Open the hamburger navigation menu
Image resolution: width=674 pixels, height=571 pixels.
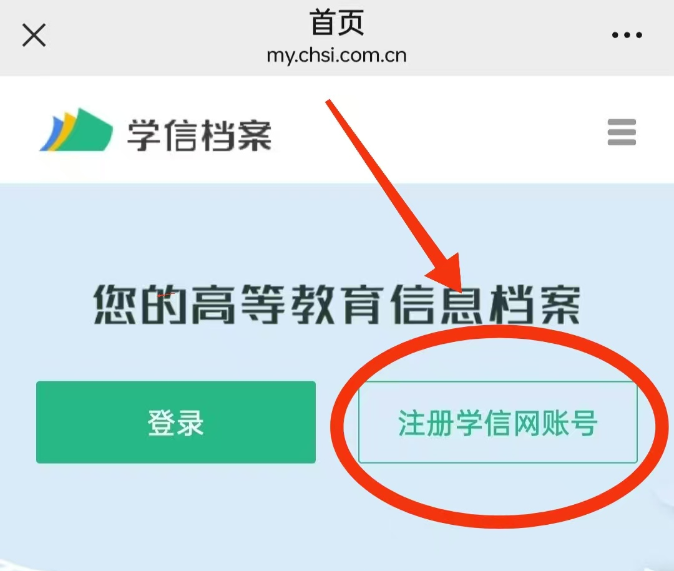(x=622, y=132)
